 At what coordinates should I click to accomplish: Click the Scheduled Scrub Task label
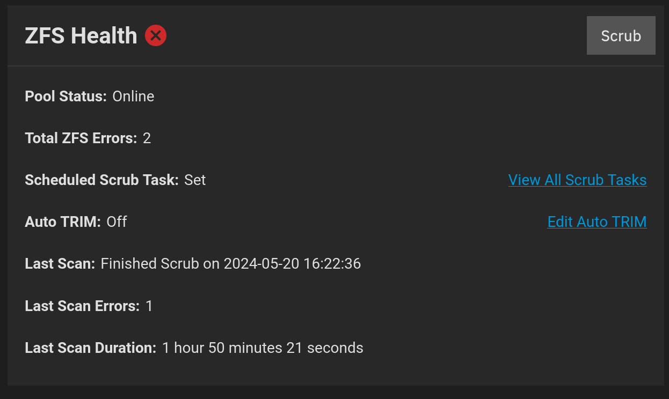click(x=102, y=180)
